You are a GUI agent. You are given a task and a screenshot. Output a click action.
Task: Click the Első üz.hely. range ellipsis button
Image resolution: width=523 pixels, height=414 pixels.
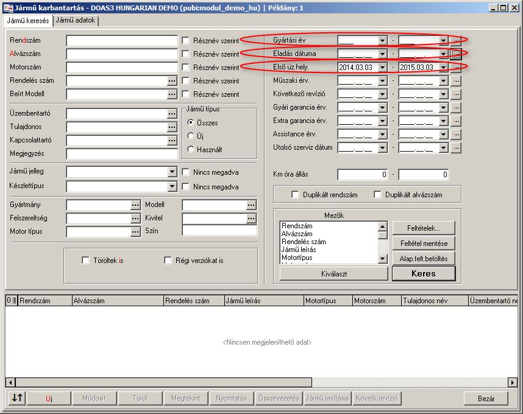[x=456, y=68]
